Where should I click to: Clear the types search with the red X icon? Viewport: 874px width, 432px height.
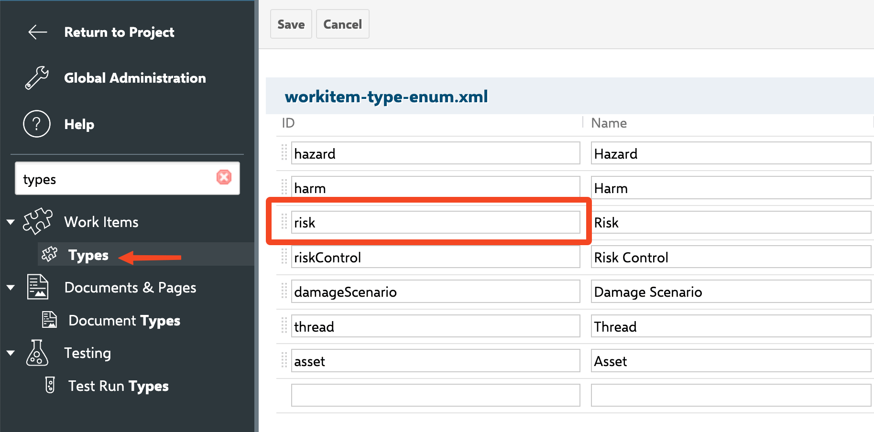point(224,177)
